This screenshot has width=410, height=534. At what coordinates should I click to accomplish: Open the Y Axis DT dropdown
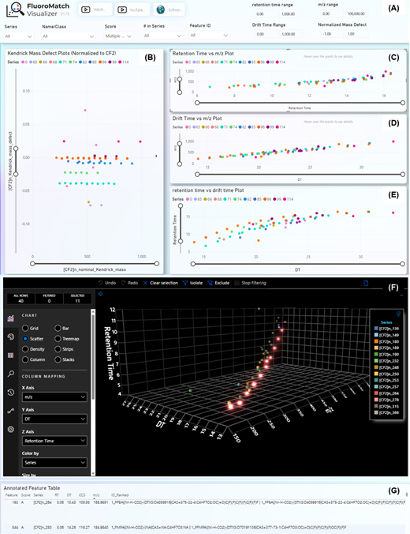[x=54, y=419]
